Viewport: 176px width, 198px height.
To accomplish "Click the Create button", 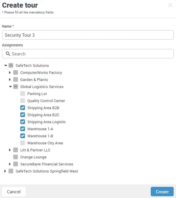I will 162,192.
